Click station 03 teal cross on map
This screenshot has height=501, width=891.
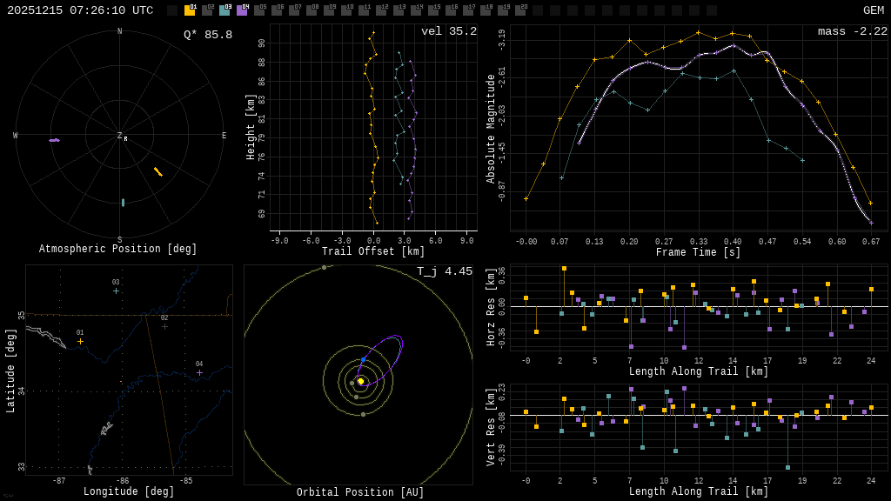pyautogui.click(x=116, y=291)
